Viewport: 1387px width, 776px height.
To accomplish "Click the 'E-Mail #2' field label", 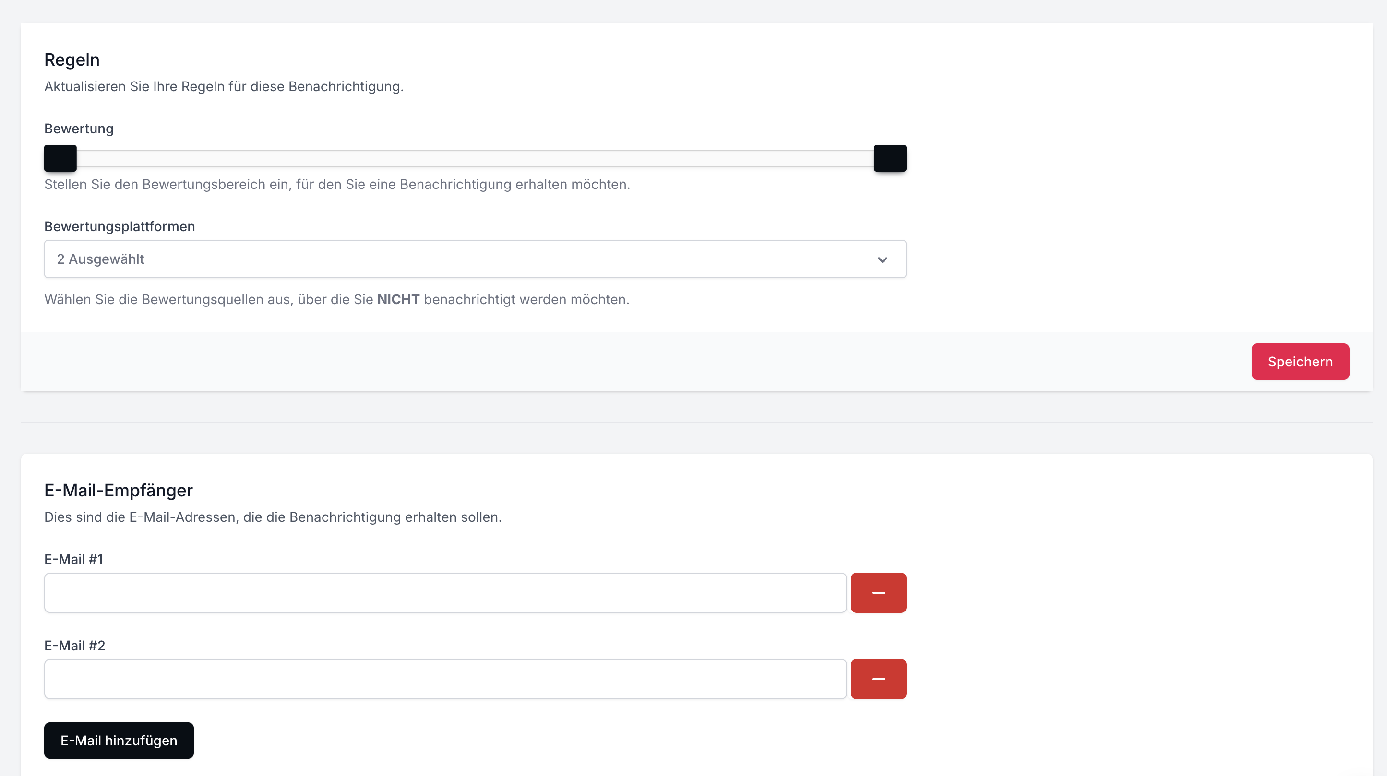I will [x=74, y=645].
